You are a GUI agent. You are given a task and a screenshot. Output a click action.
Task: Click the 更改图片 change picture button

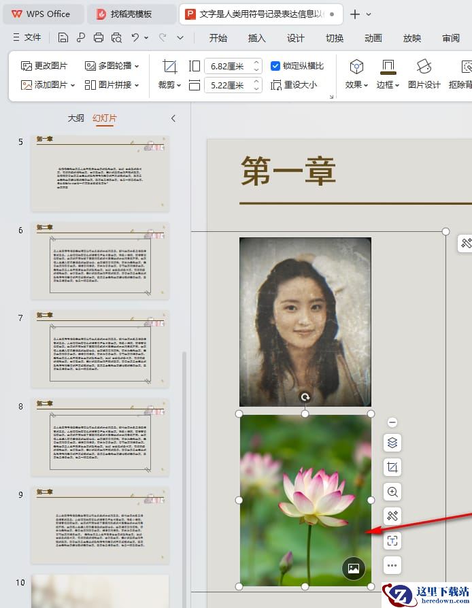pos(44,65)
